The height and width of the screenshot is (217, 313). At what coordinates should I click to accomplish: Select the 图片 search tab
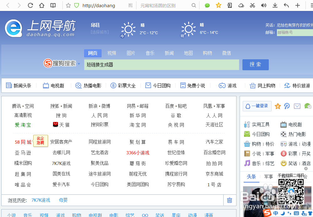pos(131,53)
